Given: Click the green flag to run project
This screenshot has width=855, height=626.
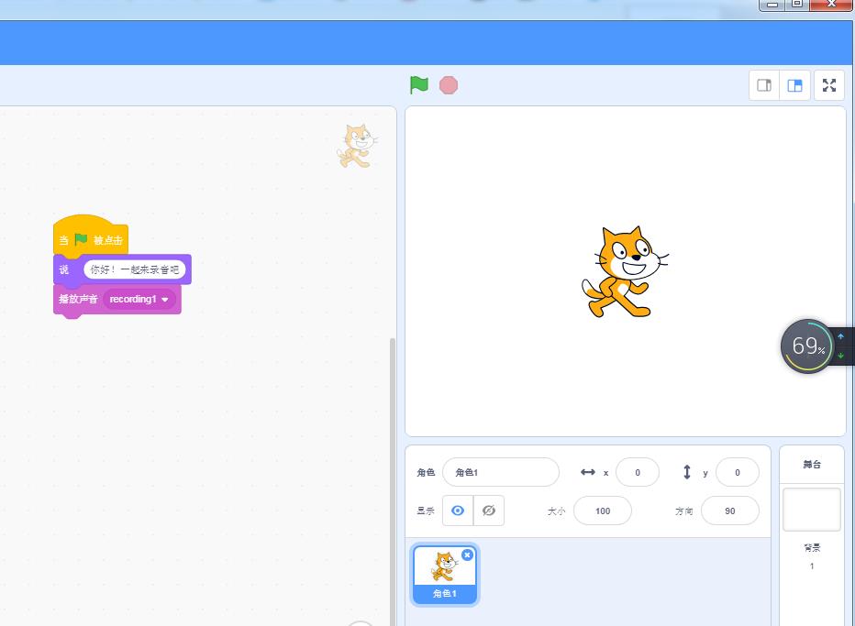Looking at the screenshot, I should pyautogui.click(x=419, y=84).
